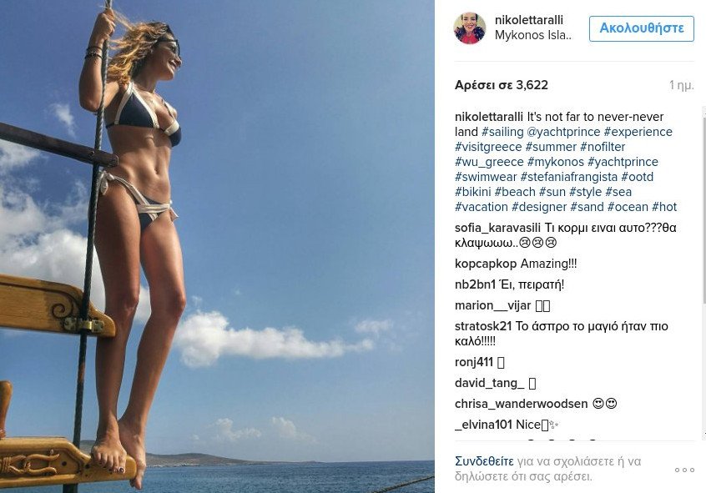
Task: Open the @yachtprince mention
Action: click(563, 132)
